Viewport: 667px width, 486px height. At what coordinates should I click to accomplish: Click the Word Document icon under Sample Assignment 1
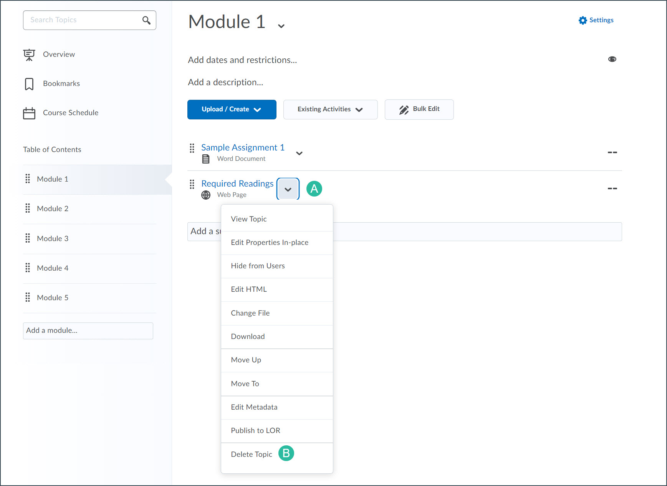206,158
